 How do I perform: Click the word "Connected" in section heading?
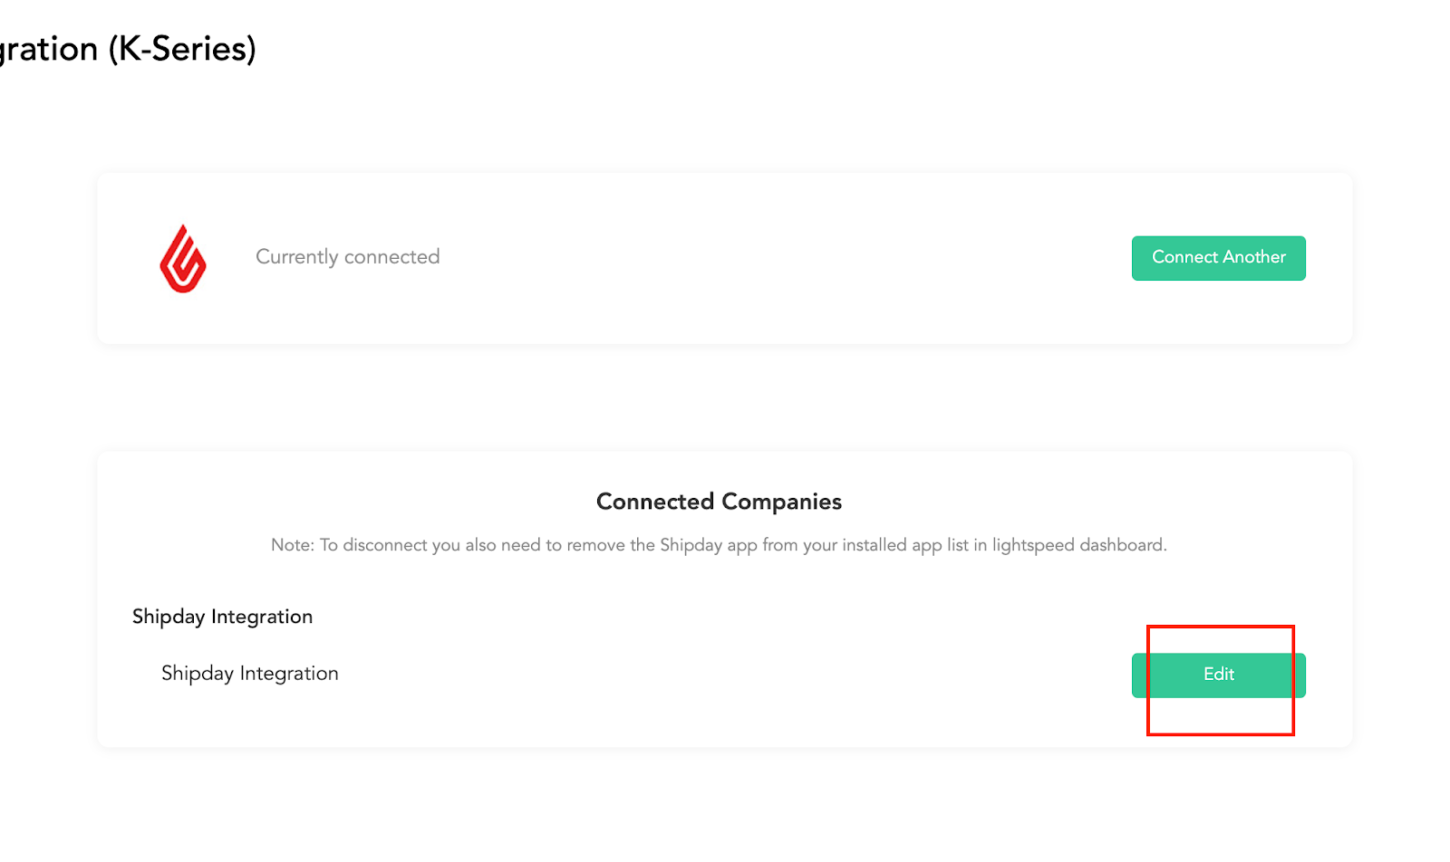pos(655,502)
